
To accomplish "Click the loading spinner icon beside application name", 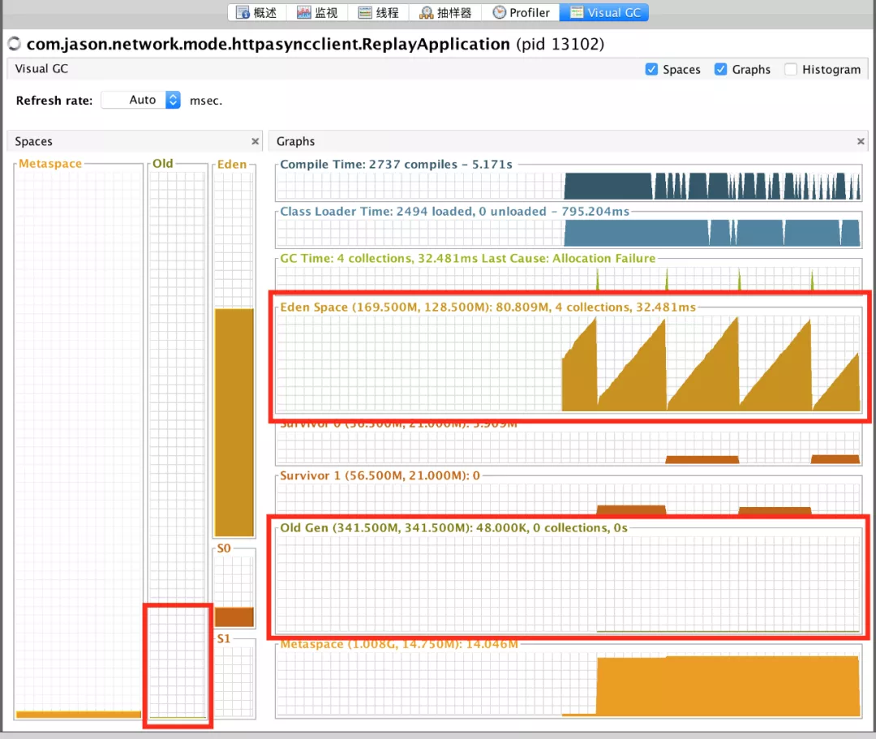I will pyautogui.click(x=14, y=44).
